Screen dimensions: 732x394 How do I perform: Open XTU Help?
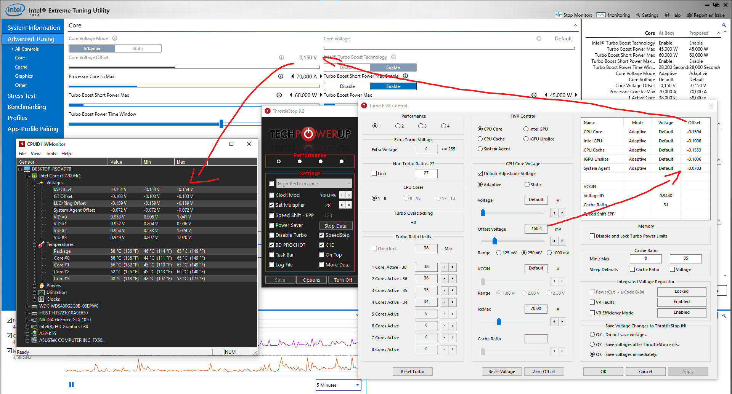(x=673, y=15)
